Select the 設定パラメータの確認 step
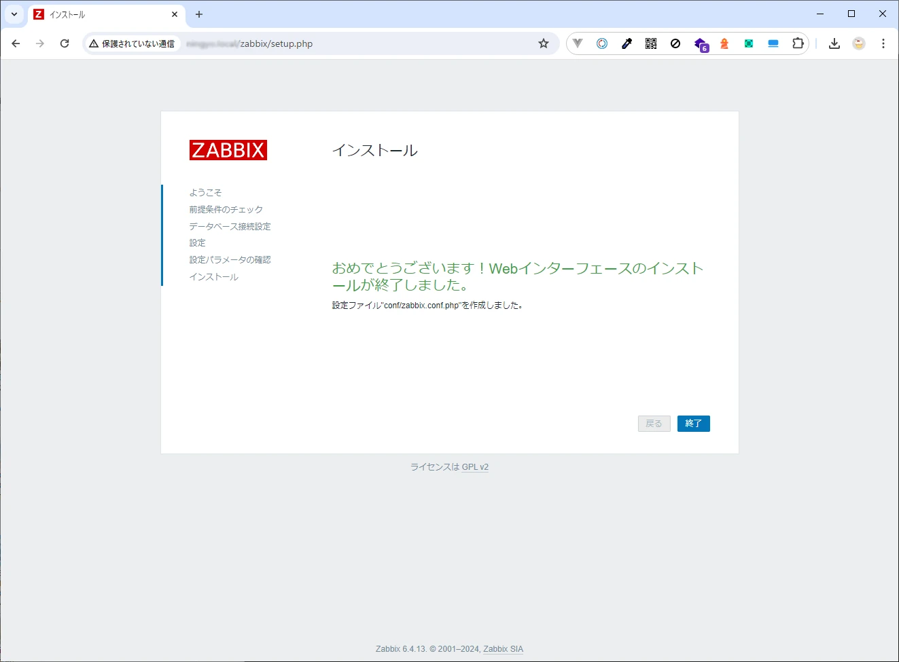Screen dimensions: 899x662 (230, 260)
